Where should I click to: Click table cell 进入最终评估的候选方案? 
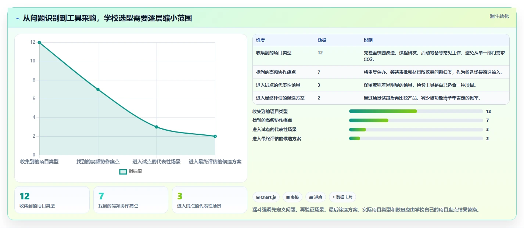point(280,98)
